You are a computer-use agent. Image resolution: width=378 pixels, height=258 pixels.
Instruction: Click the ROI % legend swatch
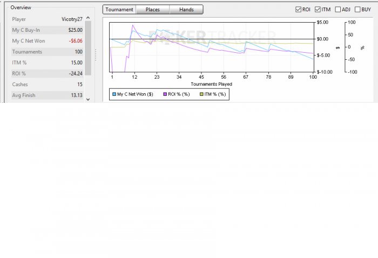(x=165, y=94)
